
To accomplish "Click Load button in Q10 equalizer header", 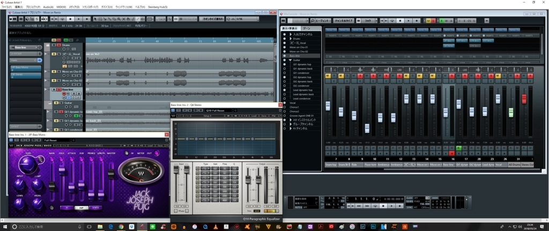I will pyautogui.click(x=254, y=116).
